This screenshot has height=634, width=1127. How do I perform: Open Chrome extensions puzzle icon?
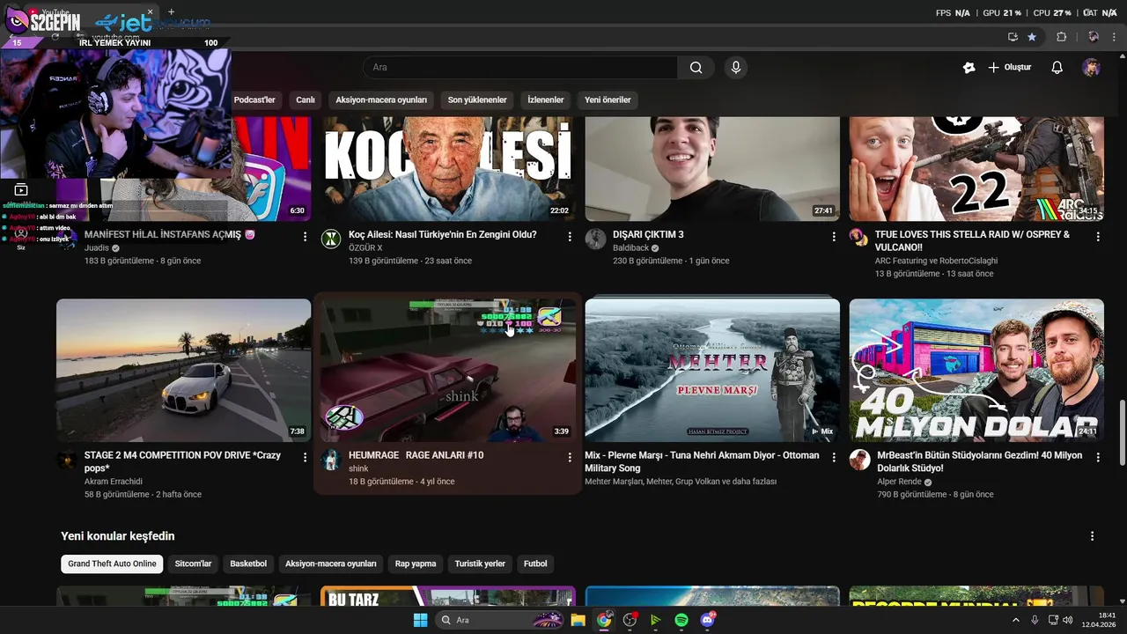click(1061, 37)
